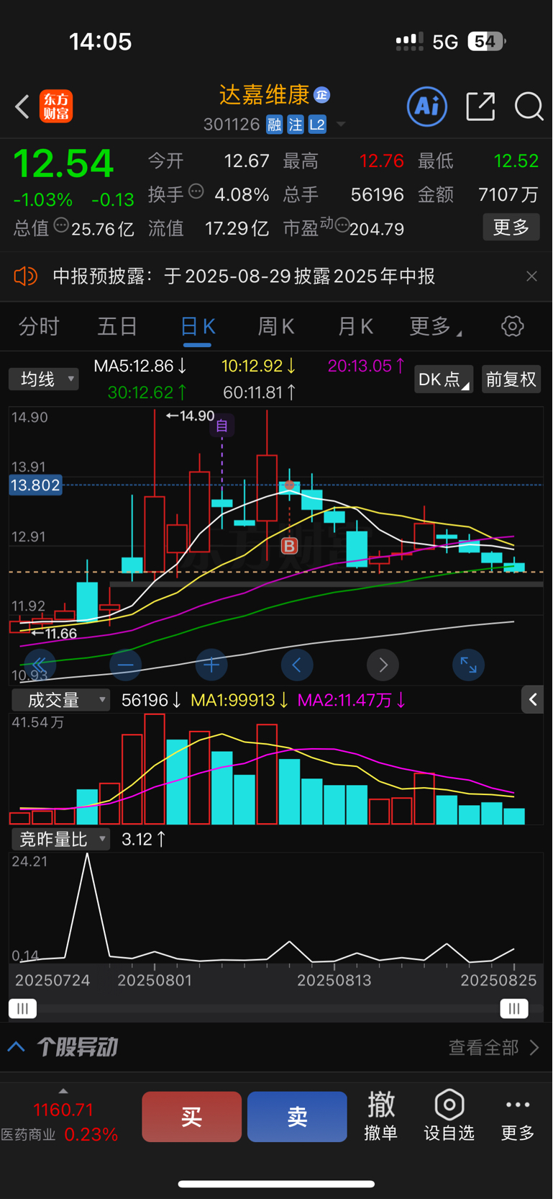Select the 日K tab
Image resolution: width=553 pixels, height=1199 pixels.
pyautogui.click(x=198, y=327)
